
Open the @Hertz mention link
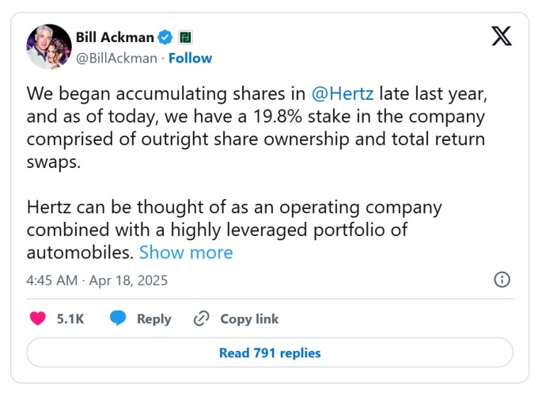pyautogui.click(x=343, y=93)
